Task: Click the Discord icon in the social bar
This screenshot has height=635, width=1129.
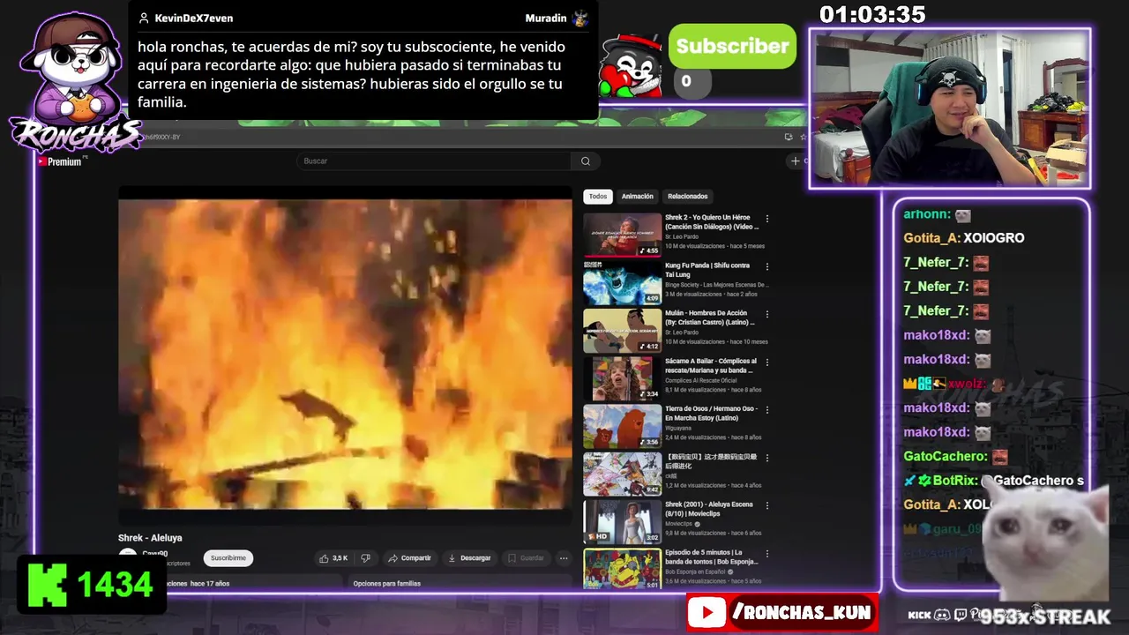Action: click(x=942, y=615)
